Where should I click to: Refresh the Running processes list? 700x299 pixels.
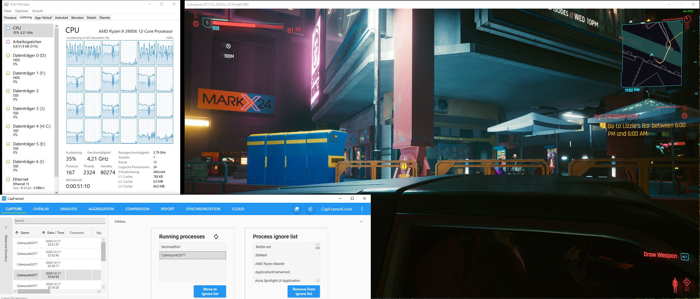click(x=216, y=237)
